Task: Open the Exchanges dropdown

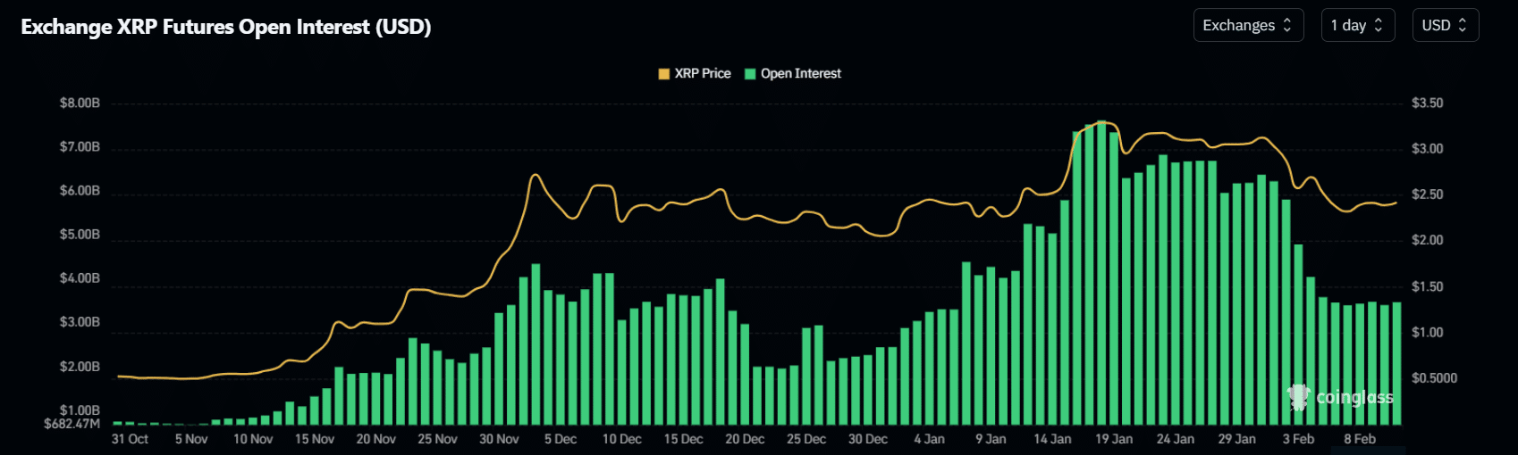Action: [x=1248, y=25]
